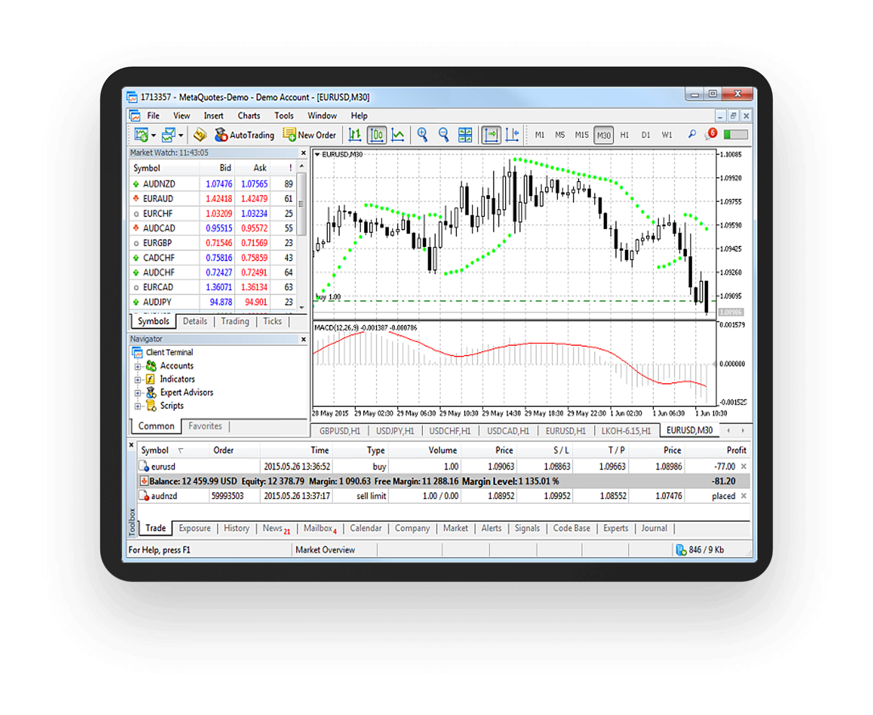Tile chart windows with the grid icon
This screenshot has width=873, height=715.
[465, 135]
